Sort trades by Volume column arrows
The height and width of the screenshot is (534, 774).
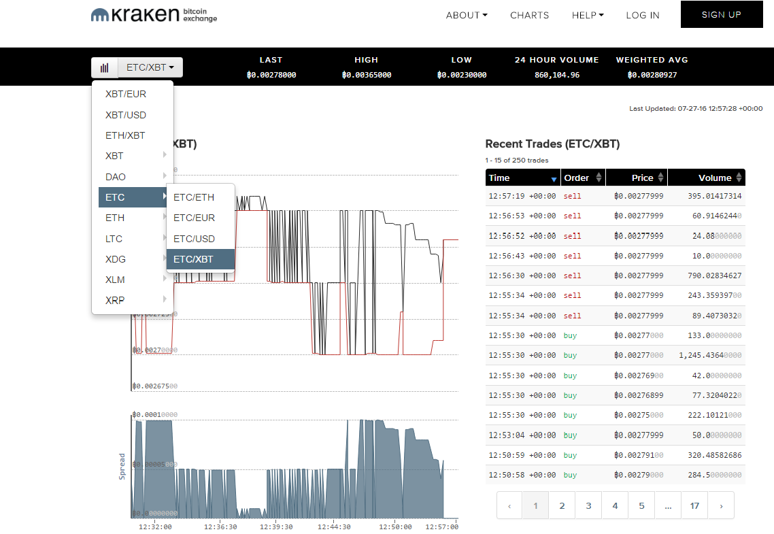[x=739, y=178]
